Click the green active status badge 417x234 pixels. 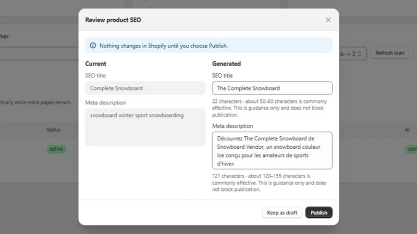(56, 149)
